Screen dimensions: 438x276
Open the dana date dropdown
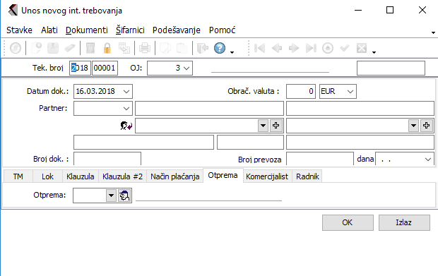[x=428, y=160]
